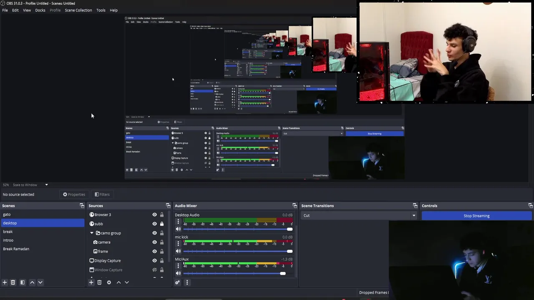
Task: Hide the frame source
Action: pos(154,251)
